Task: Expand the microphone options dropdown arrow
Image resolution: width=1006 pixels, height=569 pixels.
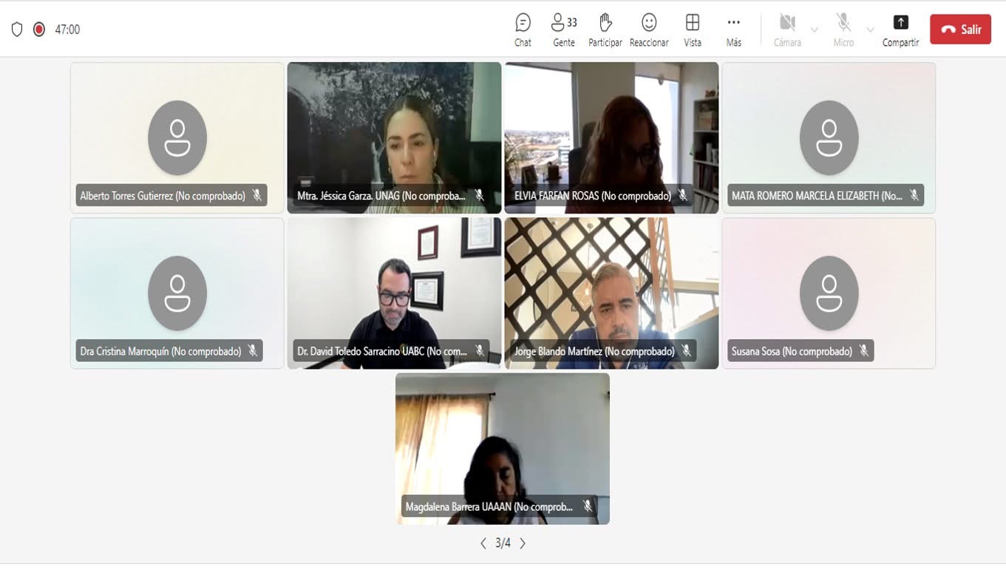Action: point(870,30)
